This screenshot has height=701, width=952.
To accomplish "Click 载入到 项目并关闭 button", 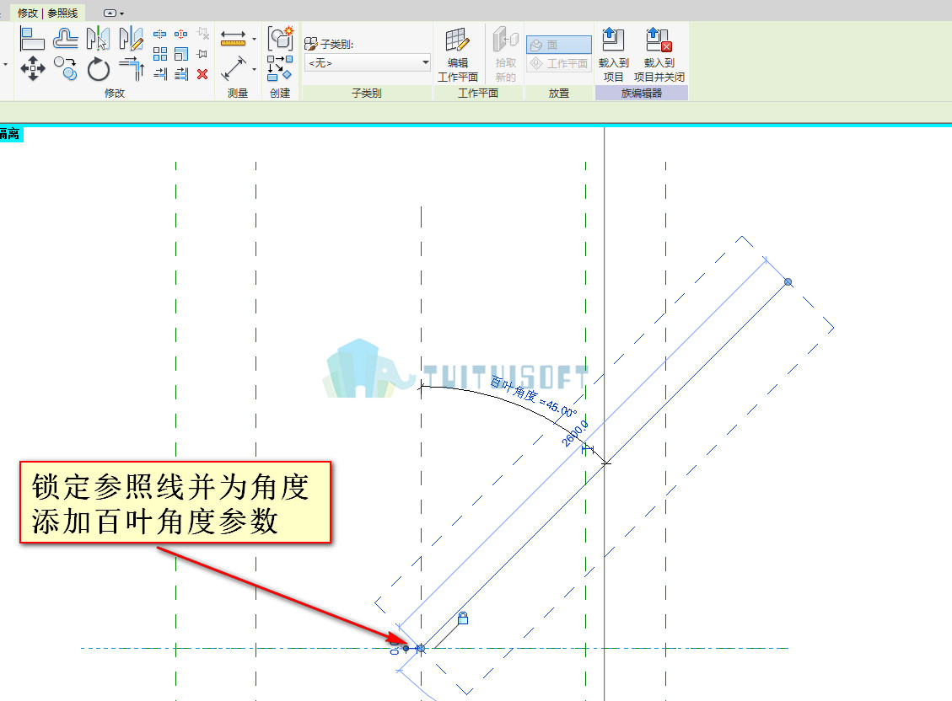I will (x=659, y=55).
